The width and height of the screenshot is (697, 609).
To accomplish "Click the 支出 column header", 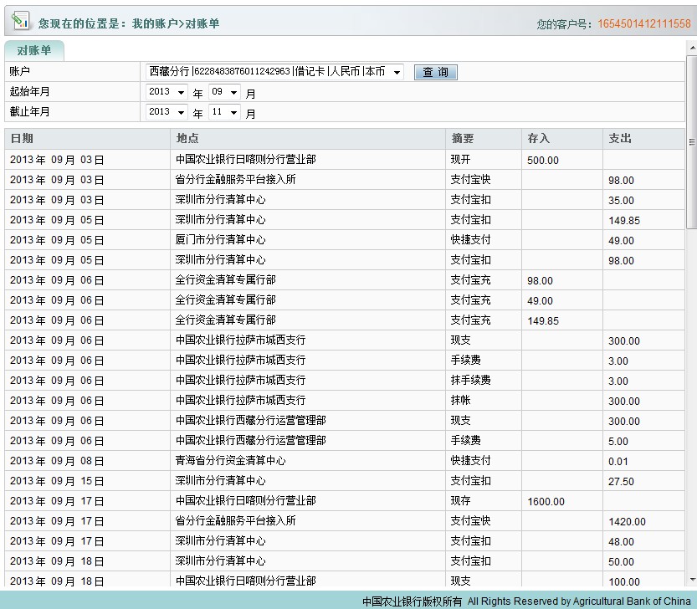I will [x=620, y=139].
